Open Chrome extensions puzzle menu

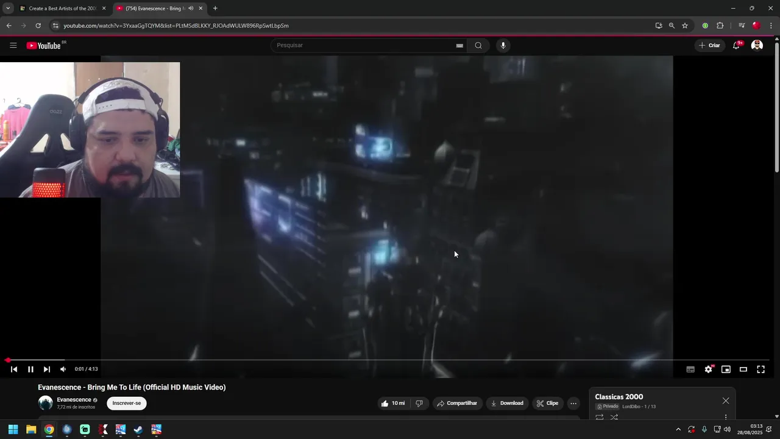(720, 26)
